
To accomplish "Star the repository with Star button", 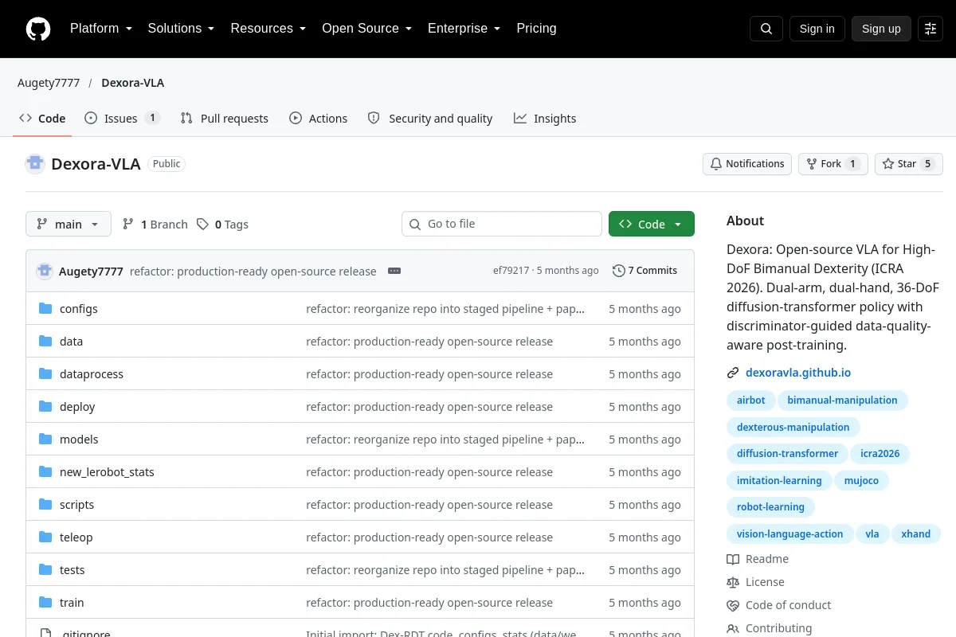I will click(909, 164).
